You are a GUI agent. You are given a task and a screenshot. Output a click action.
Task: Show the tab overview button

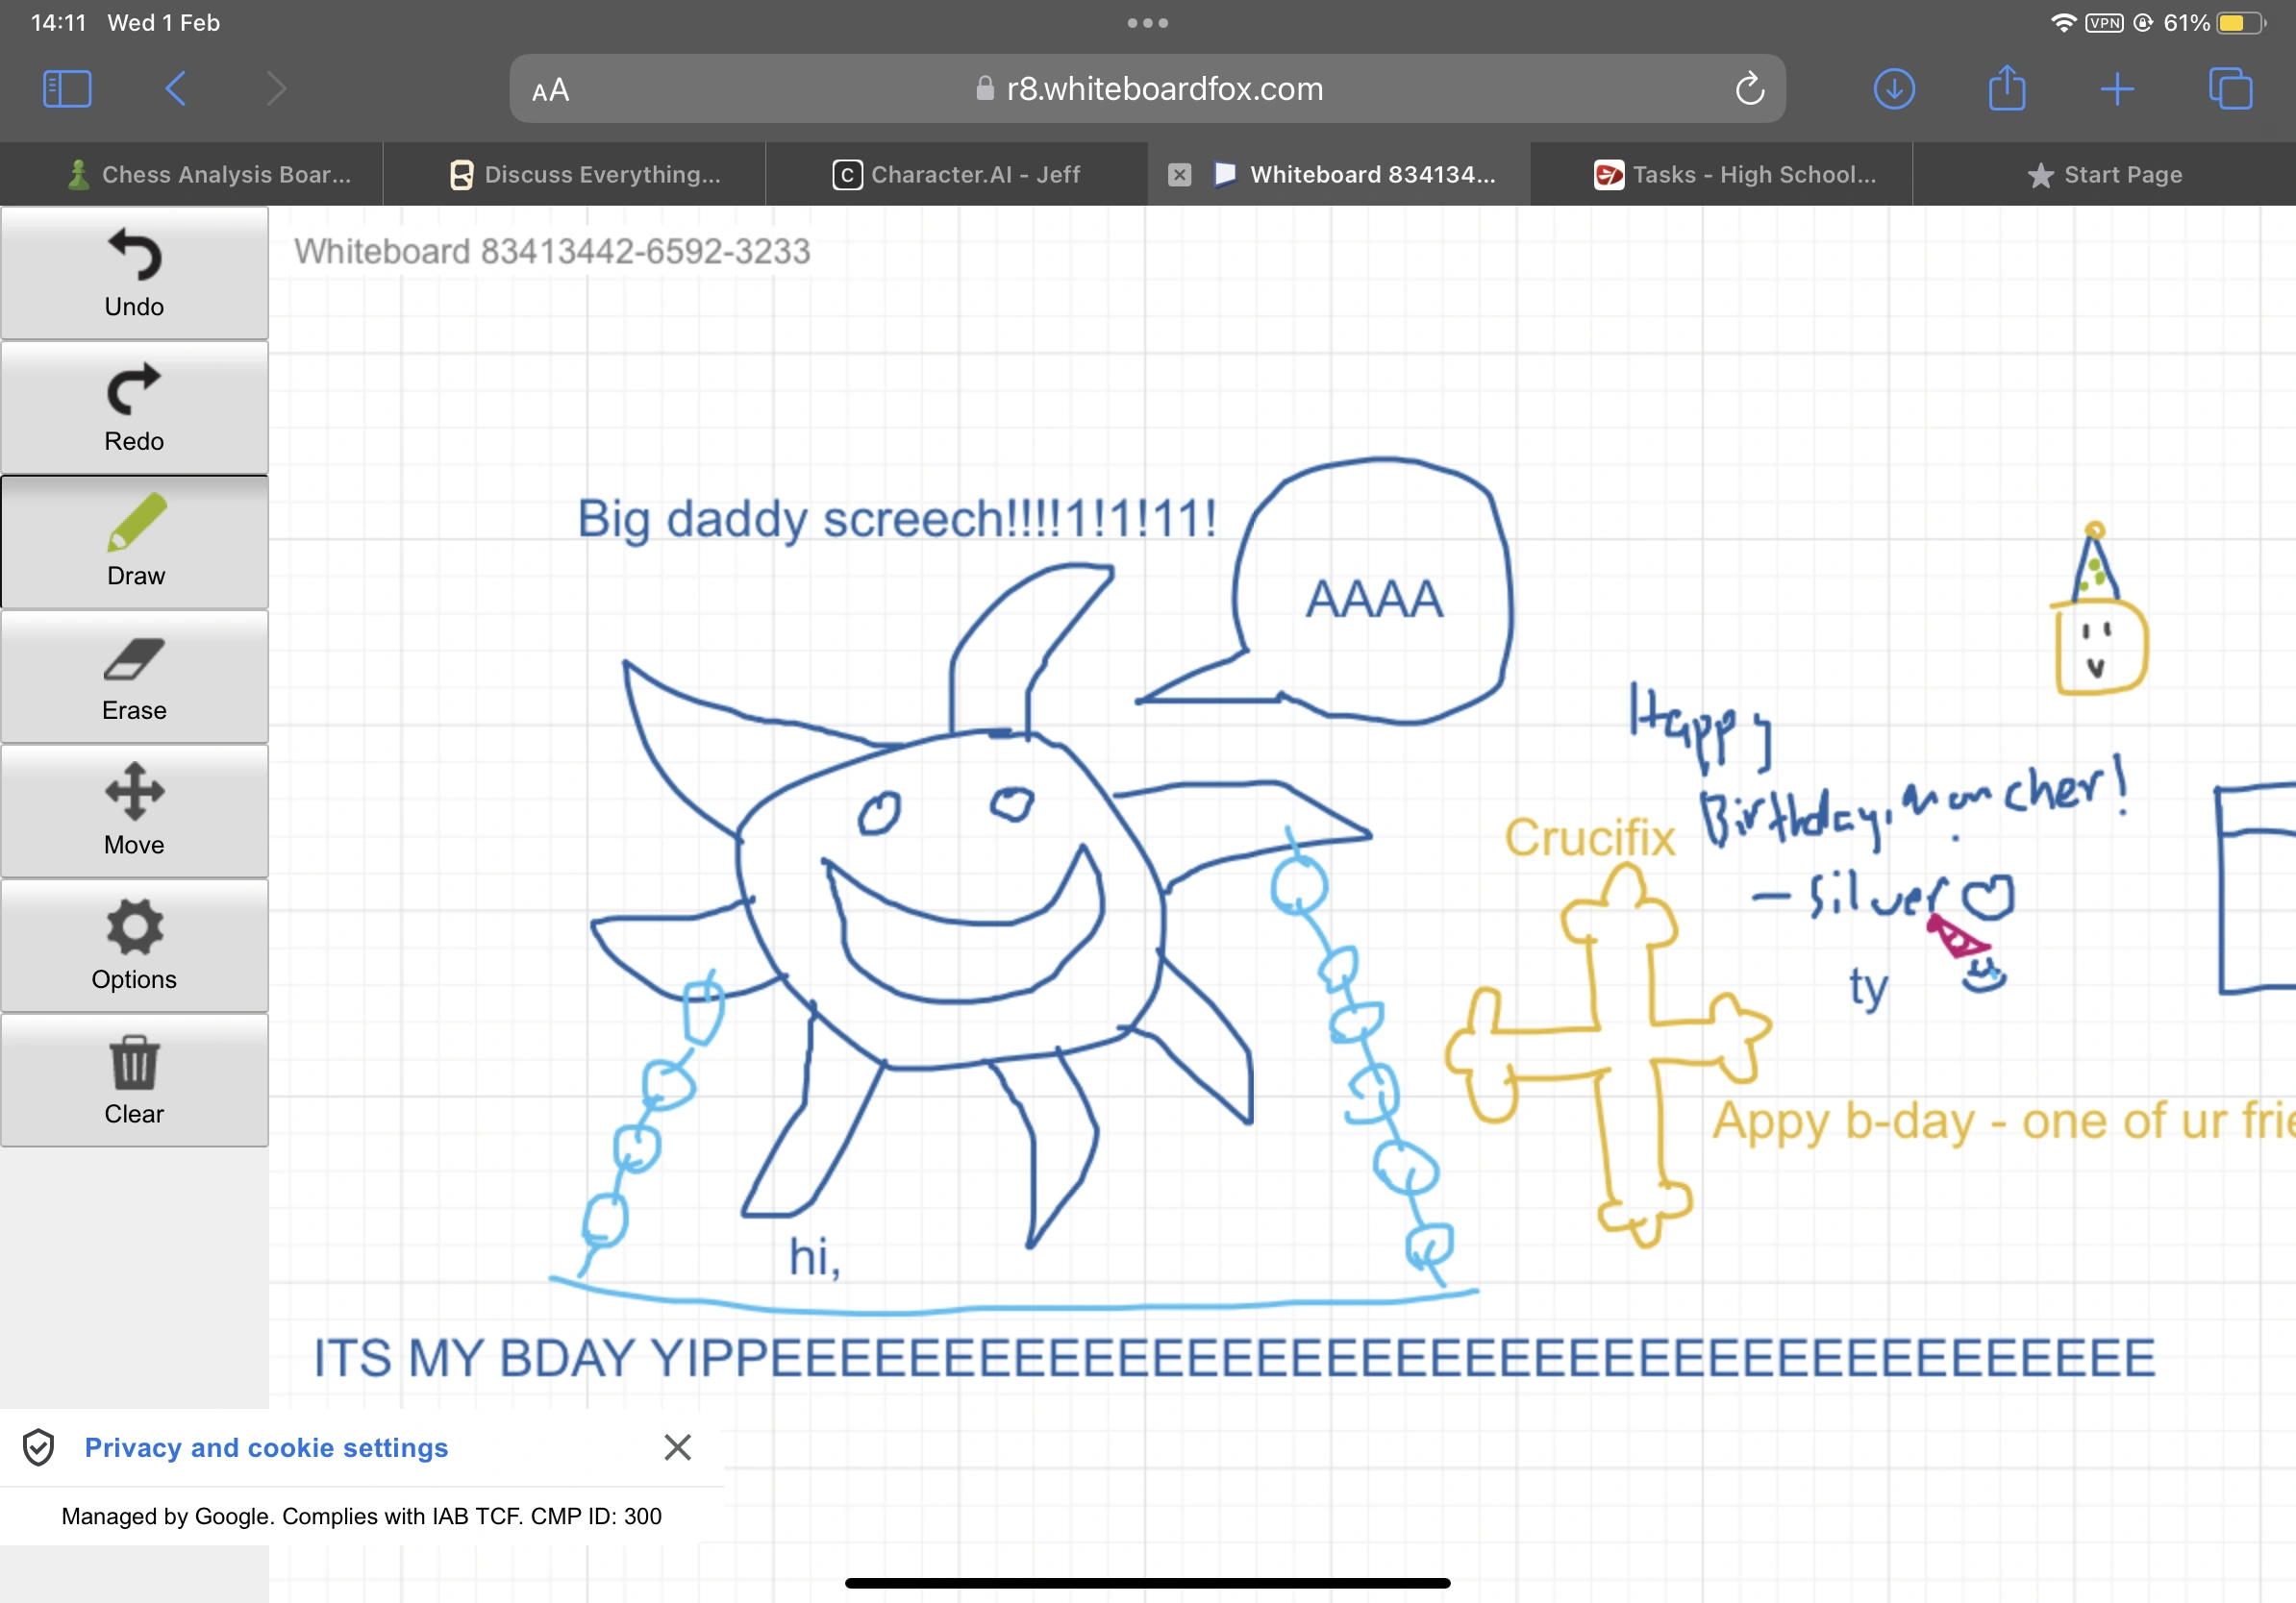tap(2230, 89)
